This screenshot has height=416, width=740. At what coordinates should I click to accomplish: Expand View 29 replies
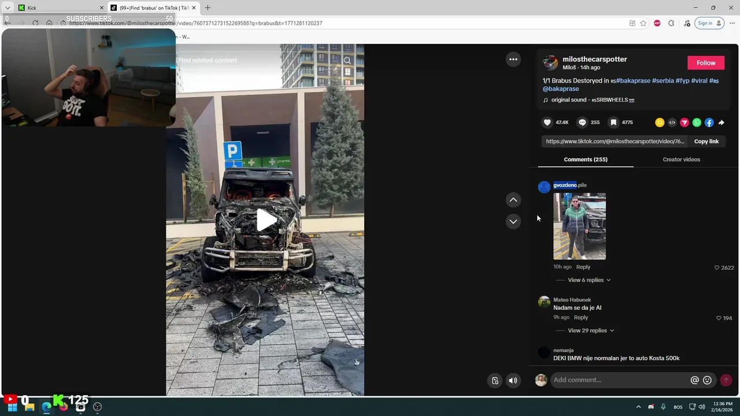590,330
